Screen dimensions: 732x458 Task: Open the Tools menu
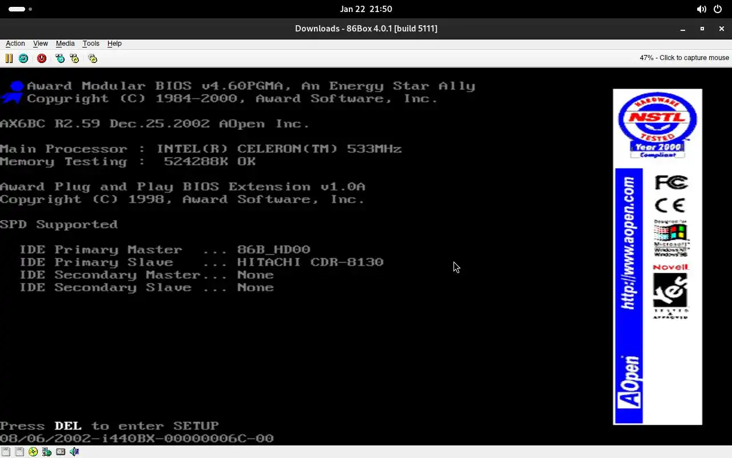pos(91,44)
